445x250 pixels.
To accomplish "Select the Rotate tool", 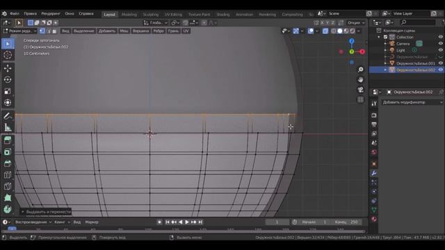I will [x=8, y=80].
